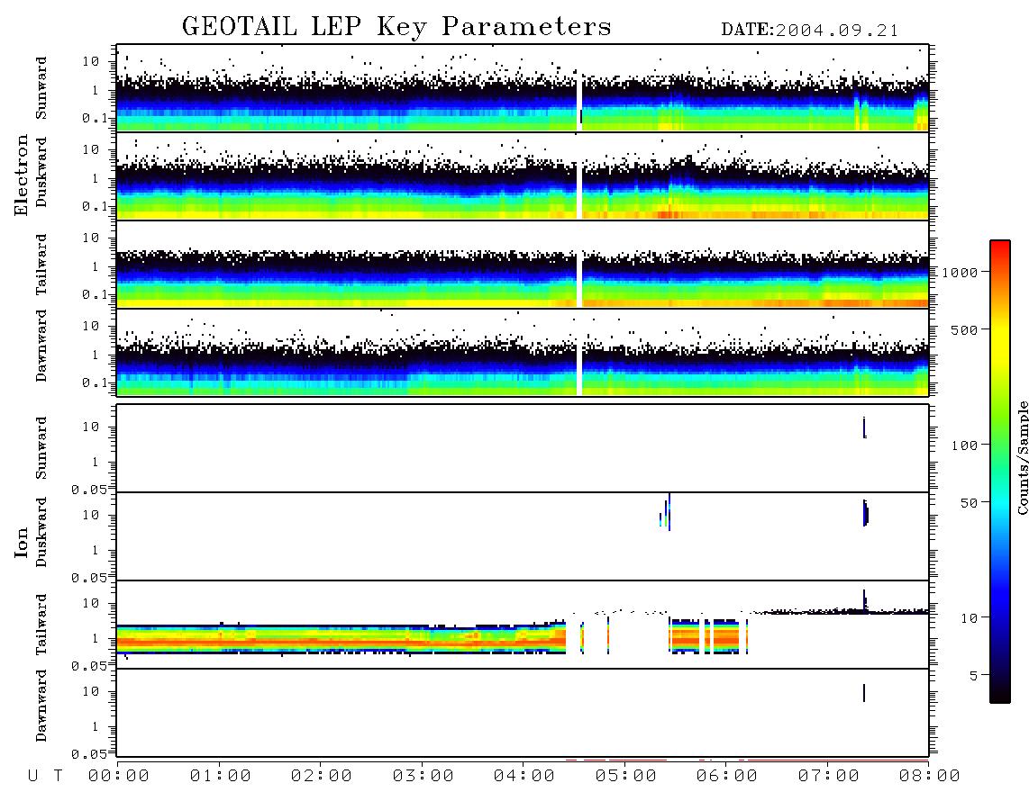Click the "0.1" energy tick on Electron Dawnward axis

95,382
